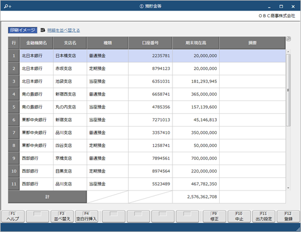
Task: Click account number 6351031
Action: point(161,82)
